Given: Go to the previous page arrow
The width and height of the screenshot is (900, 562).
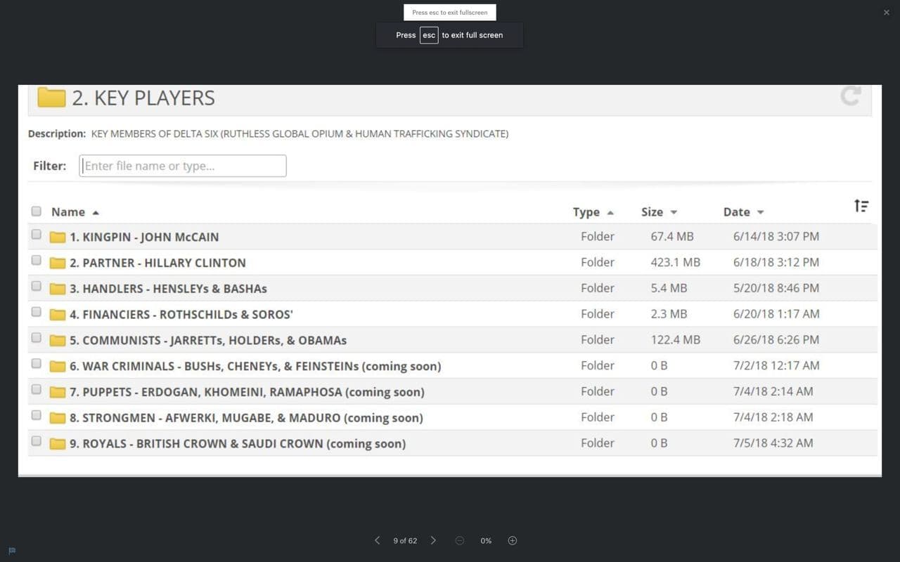Looking at the screenshot, I should 378,540.
